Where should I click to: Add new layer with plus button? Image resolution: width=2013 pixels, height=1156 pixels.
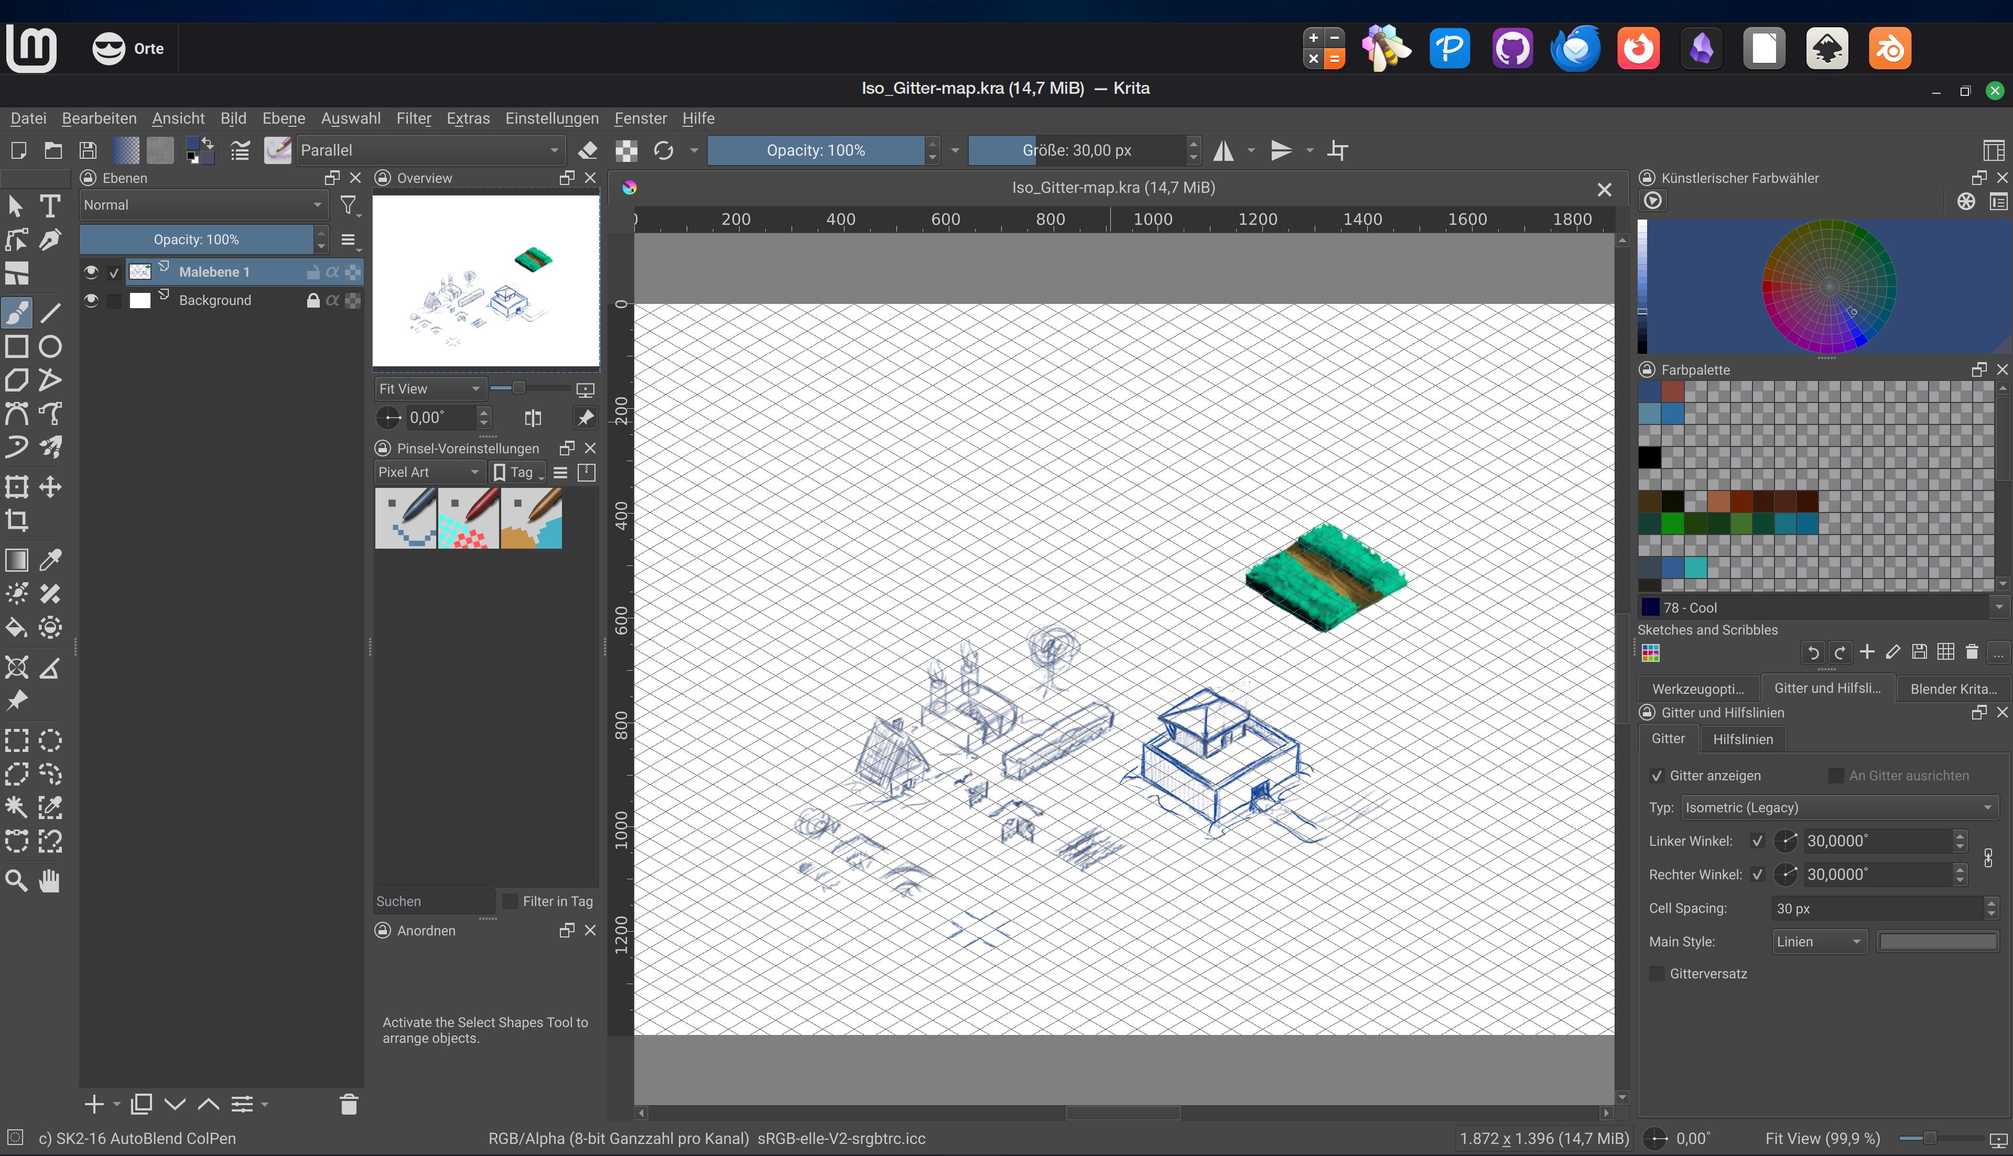[94, 1104]
